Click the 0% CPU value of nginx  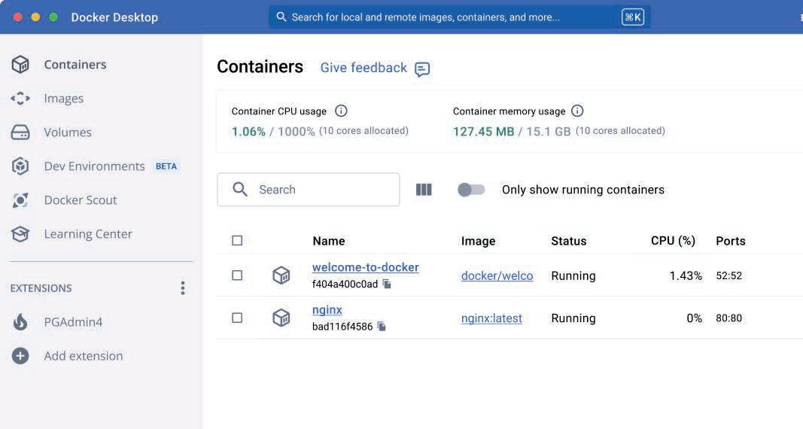[x=695, y=318]
